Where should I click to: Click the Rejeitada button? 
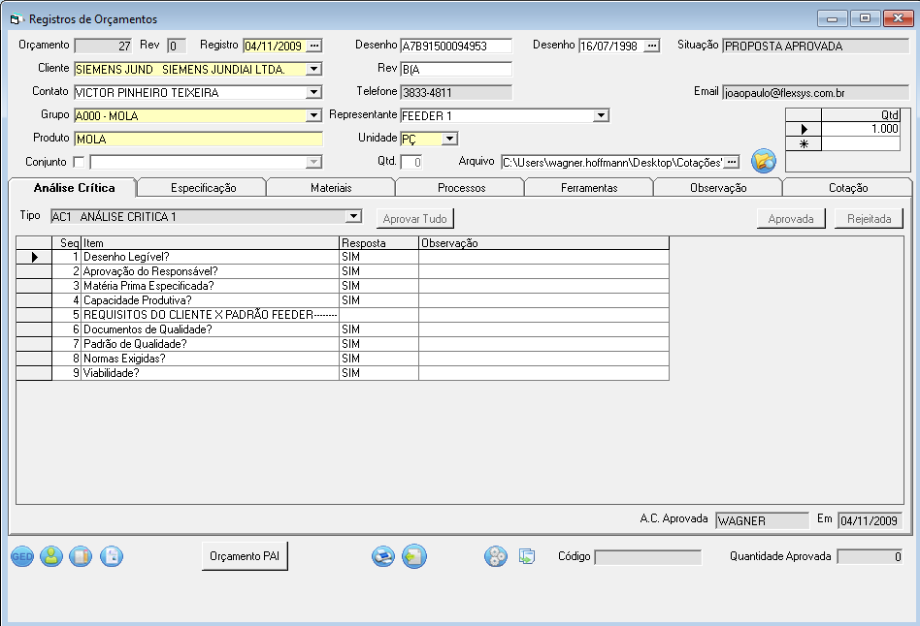click(x=869, y=219)
